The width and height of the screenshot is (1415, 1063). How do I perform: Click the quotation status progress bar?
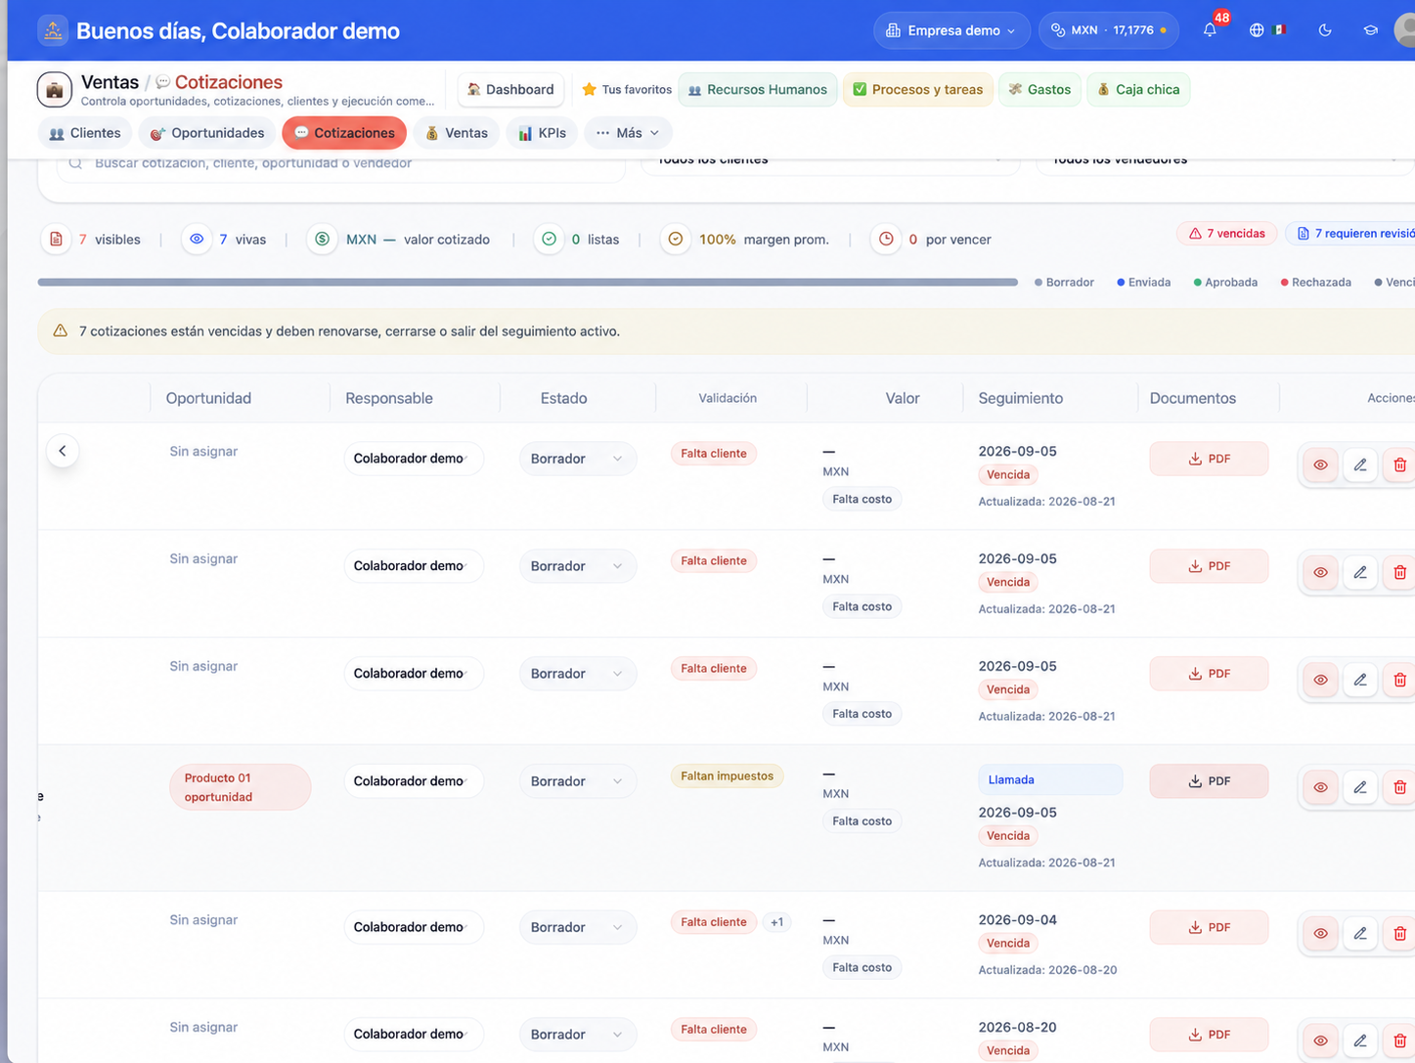[x=528, y=283]
